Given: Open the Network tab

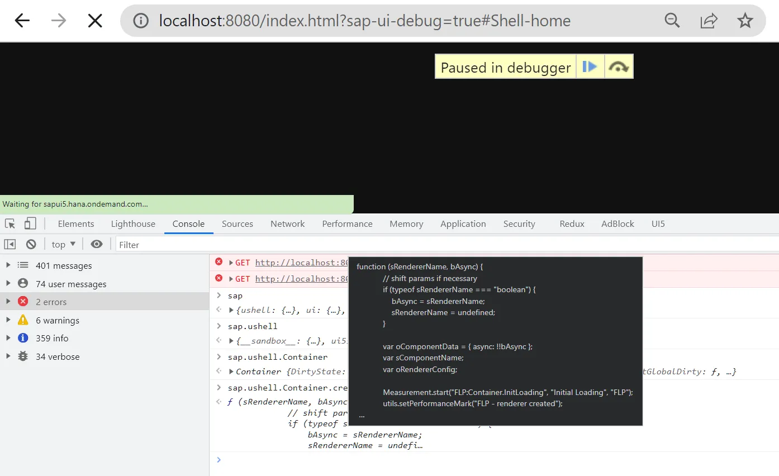Looking at the screenshot, I should 288,224.
